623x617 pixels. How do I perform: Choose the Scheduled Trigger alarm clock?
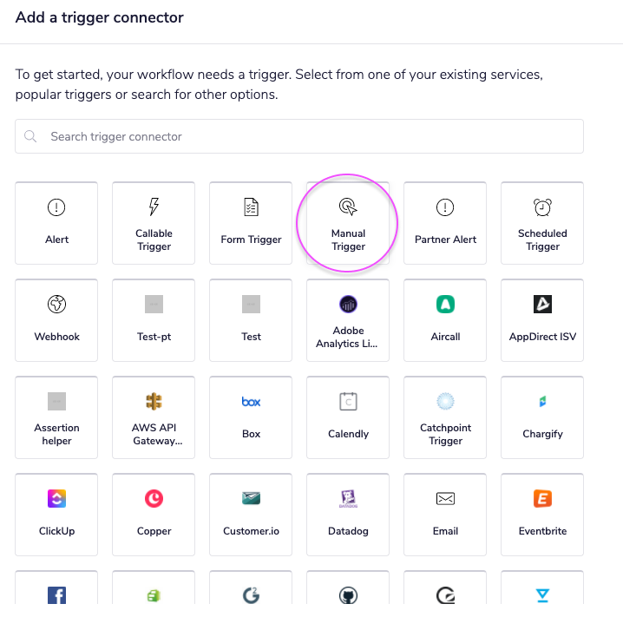(x=542, y=207)
